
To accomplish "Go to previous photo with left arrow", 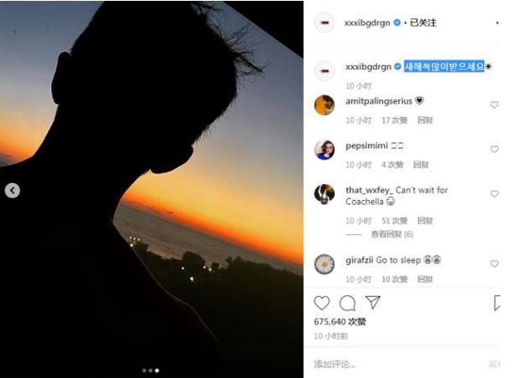I will [x=13, y=191].
